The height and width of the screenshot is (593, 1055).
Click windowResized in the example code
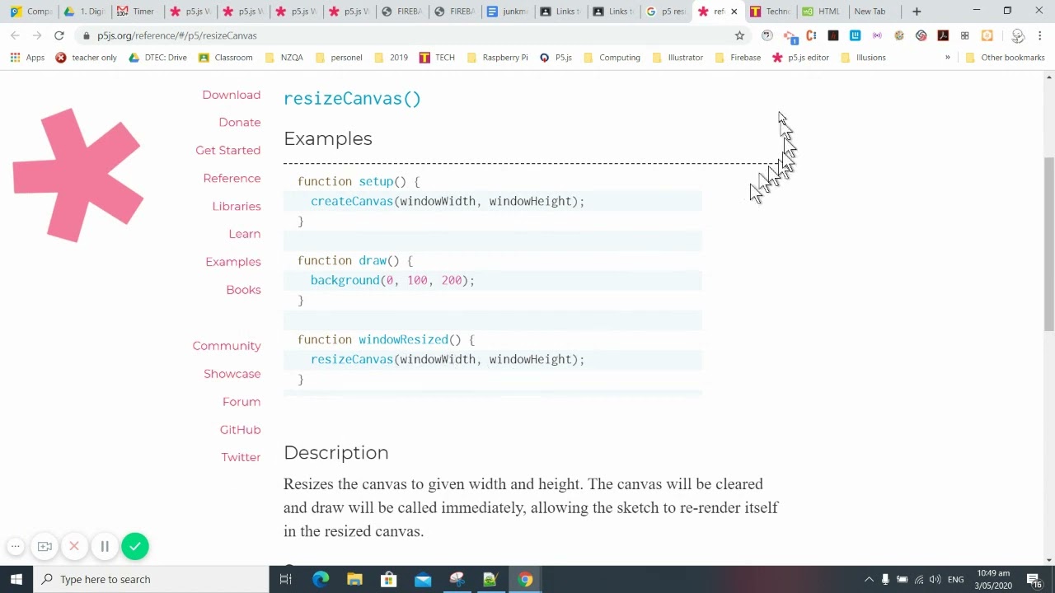point(403,339)
